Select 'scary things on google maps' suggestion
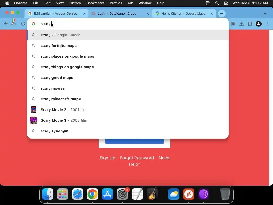 [x=128, y=67]
